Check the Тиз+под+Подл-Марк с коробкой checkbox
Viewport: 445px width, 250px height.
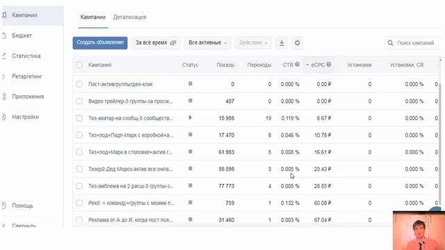point(79,135)
